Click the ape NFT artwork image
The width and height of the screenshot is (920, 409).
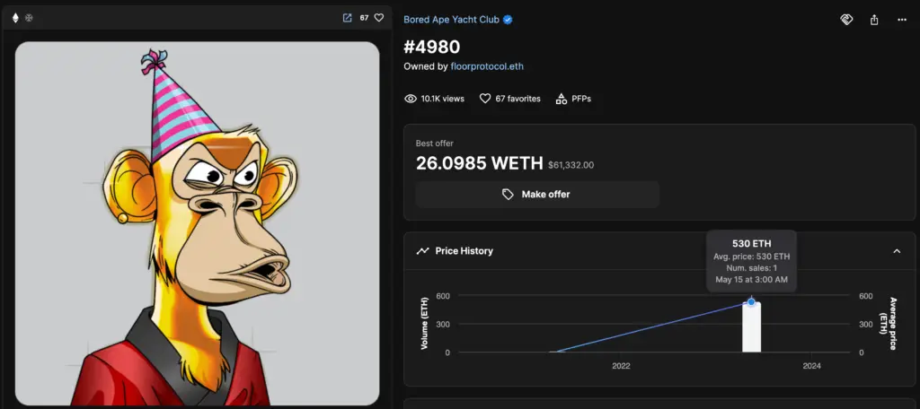click(197, 223)
